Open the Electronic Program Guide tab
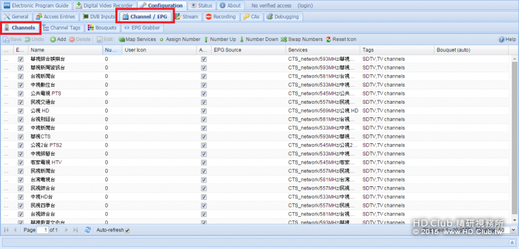519x249 pixels. (x=36, y=5)
